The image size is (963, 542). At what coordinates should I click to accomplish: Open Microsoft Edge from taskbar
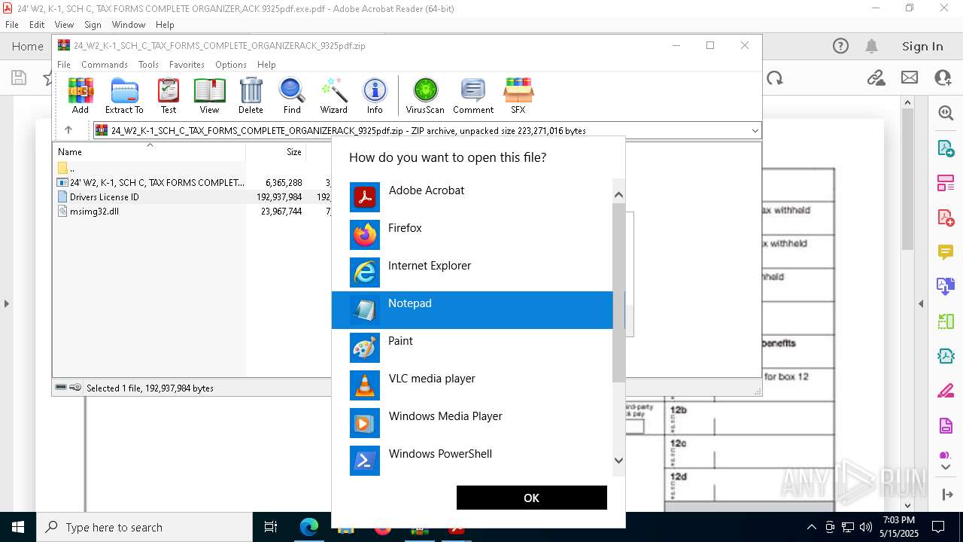pos(309,527)
